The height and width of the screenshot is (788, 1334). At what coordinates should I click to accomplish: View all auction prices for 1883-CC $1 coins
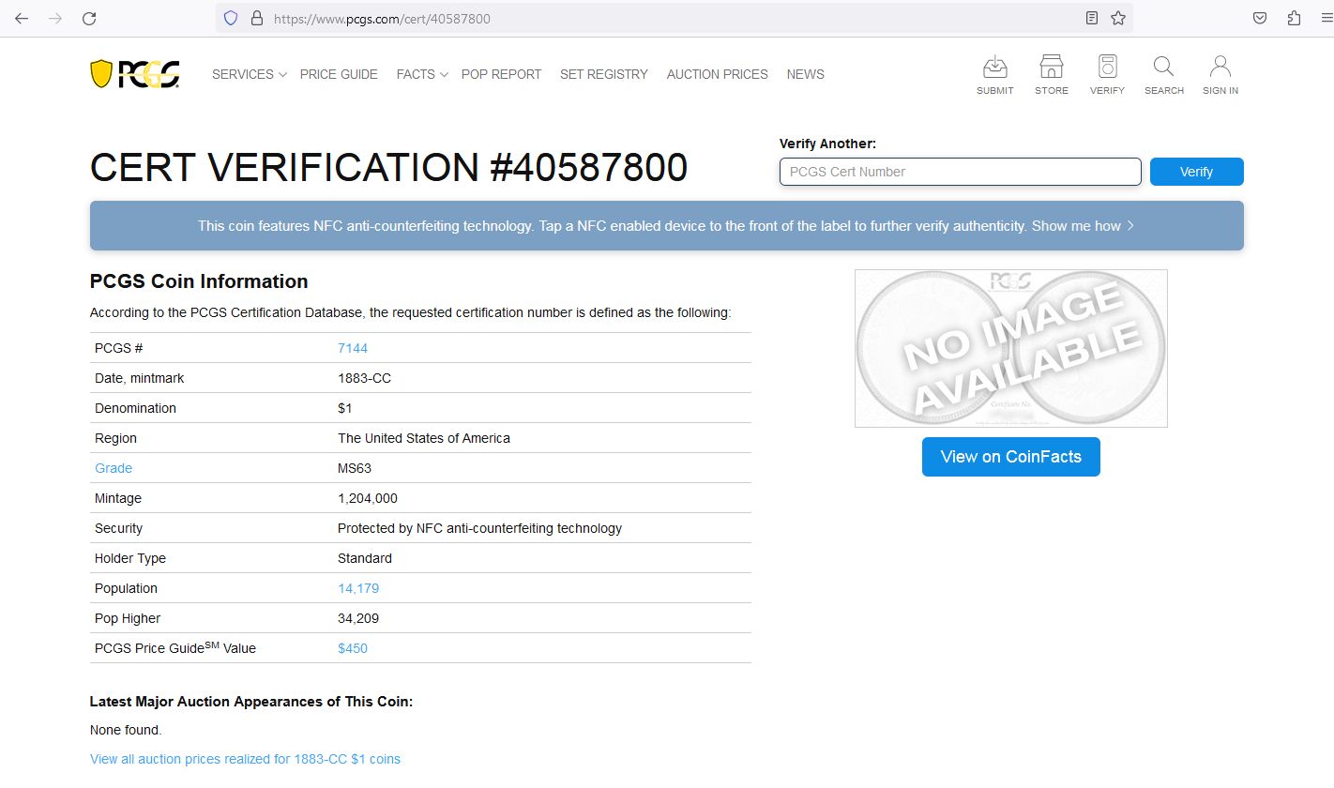[x=245, y=759]
